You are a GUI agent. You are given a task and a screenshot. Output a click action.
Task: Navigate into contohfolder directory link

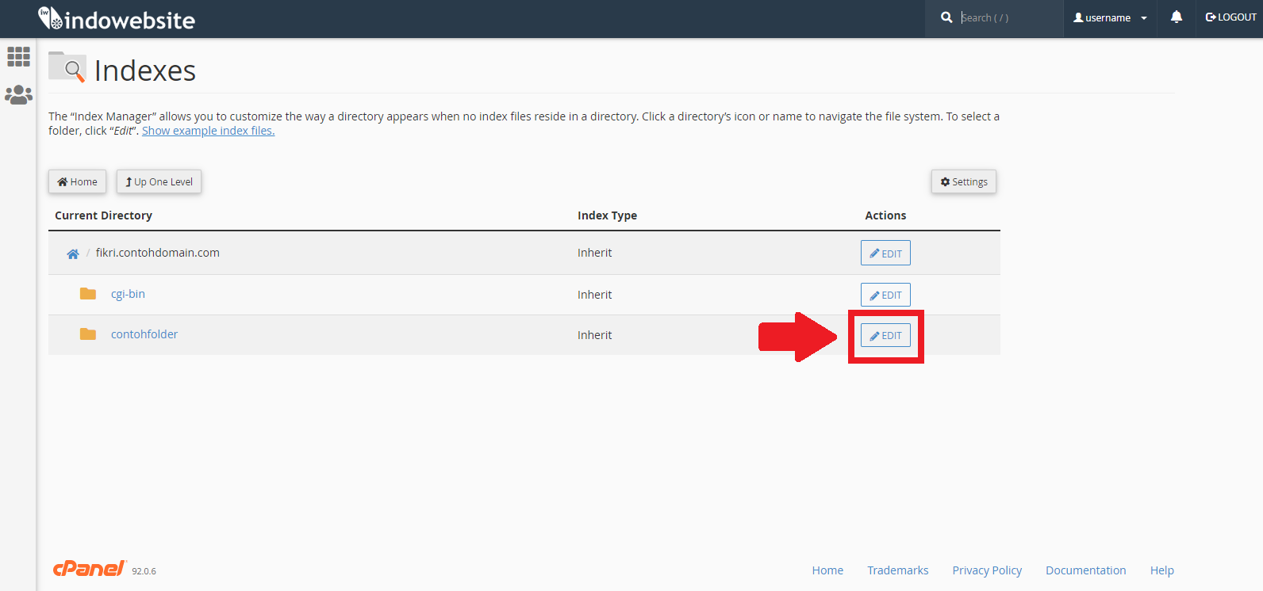144,334
